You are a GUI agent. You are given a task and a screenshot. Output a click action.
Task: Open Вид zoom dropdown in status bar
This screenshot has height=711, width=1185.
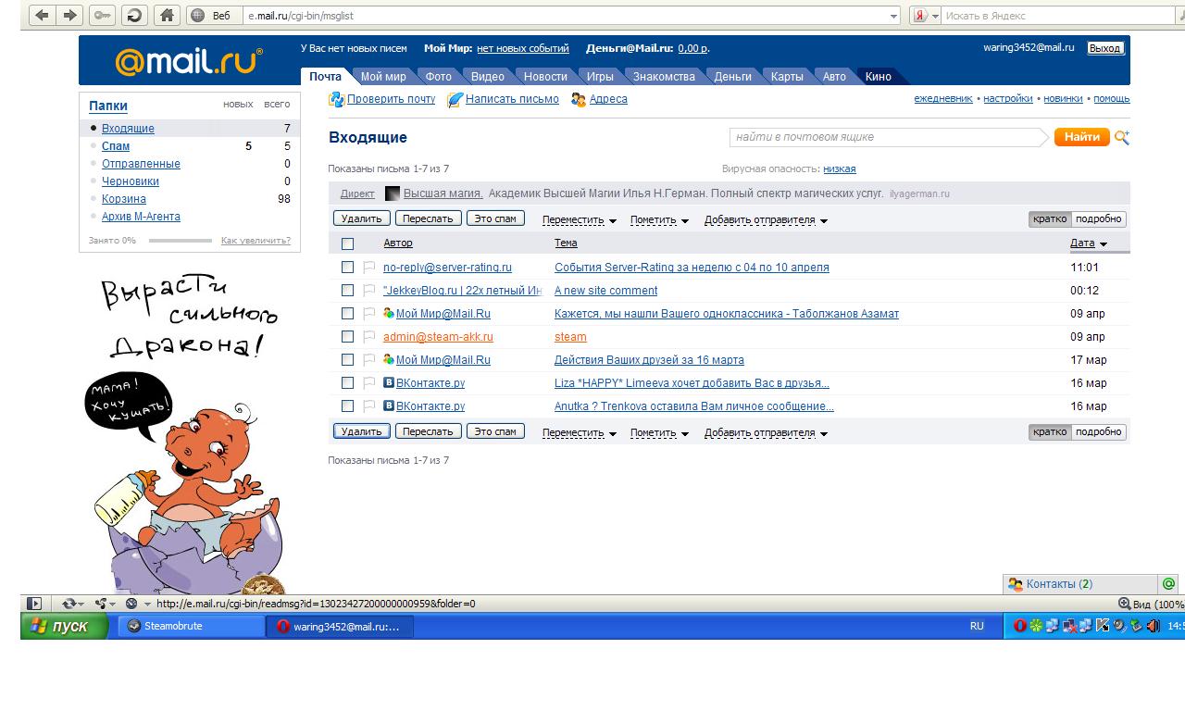(1152, 604)
